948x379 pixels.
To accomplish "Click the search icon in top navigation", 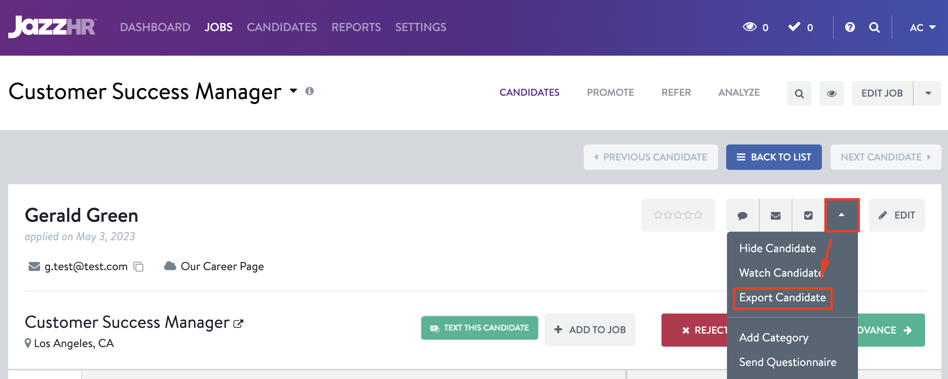I will point(874,27).
